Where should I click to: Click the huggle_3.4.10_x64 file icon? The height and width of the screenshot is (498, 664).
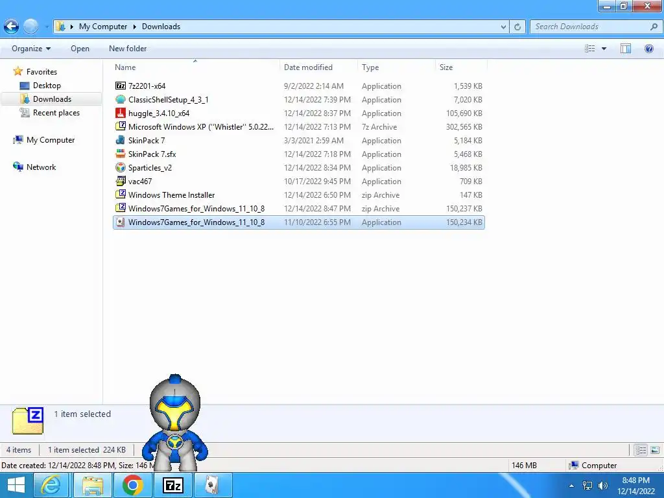click(x=121, y=113)
